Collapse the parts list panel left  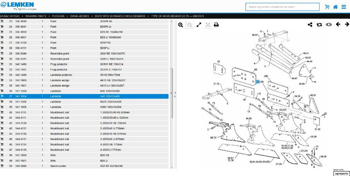click(175, 93)
